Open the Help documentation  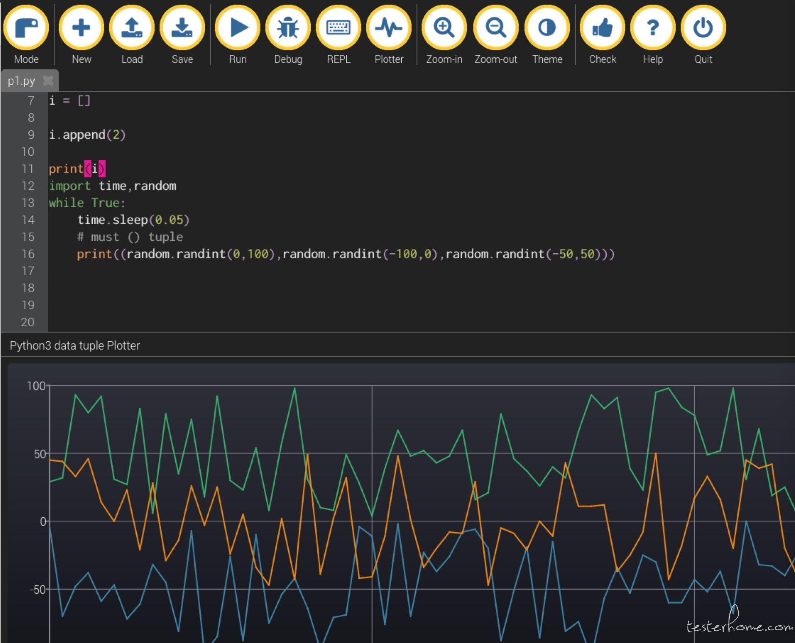click(653, 35)
